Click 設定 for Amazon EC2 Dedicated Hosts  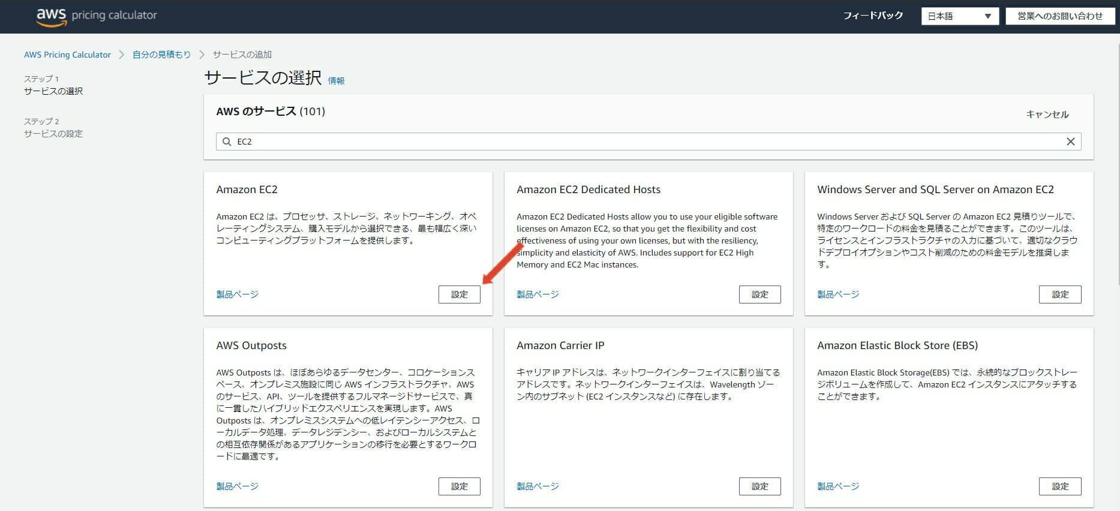pos(760,294)
